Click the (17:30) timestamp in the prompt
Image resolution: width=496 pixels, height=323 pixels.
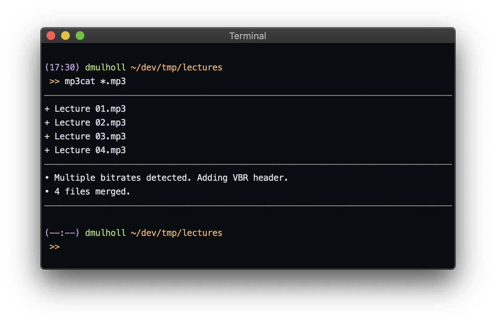tap(62, 68)
